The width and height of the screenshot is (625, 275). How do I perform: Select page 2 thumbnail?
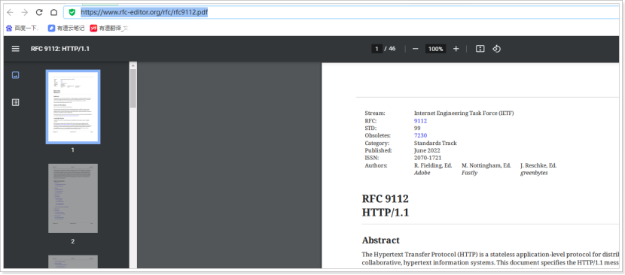[73, 198]
